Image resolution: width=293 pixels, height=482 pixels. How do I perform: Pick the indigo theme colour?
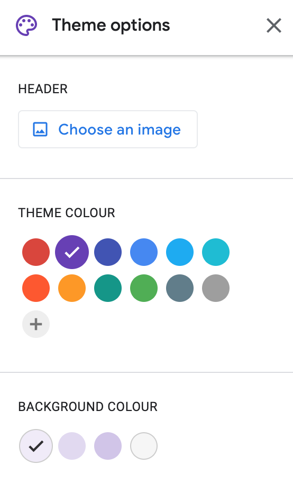click(x=108, y=252)
